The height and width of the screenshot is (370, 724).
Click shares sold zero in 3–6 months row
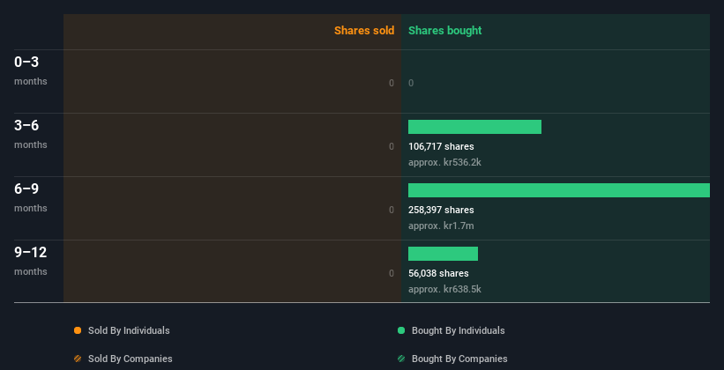click(x=392, y=146)
